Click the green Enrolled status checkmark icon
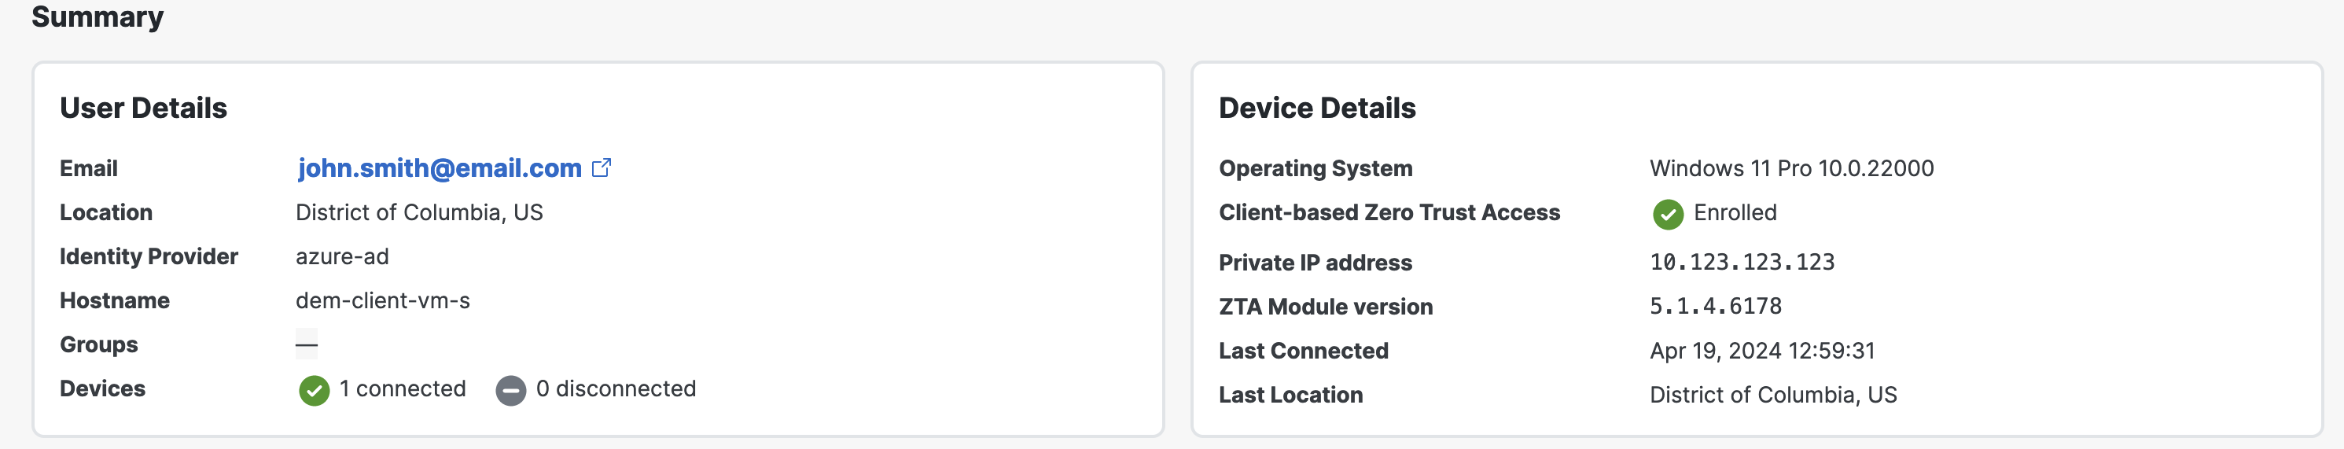This screenshot has height=449, width=2344. 1667,214
